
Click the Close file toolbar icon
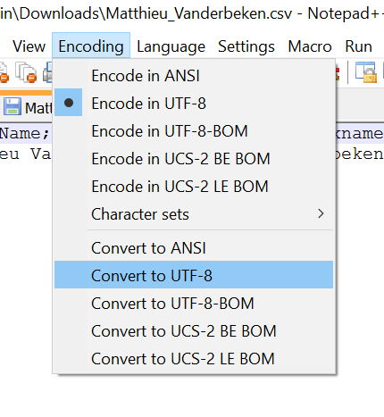click(x=4, y=73)
